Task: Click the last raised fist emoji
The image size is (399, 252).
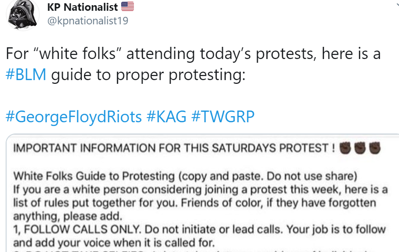Action: [375, 148]
